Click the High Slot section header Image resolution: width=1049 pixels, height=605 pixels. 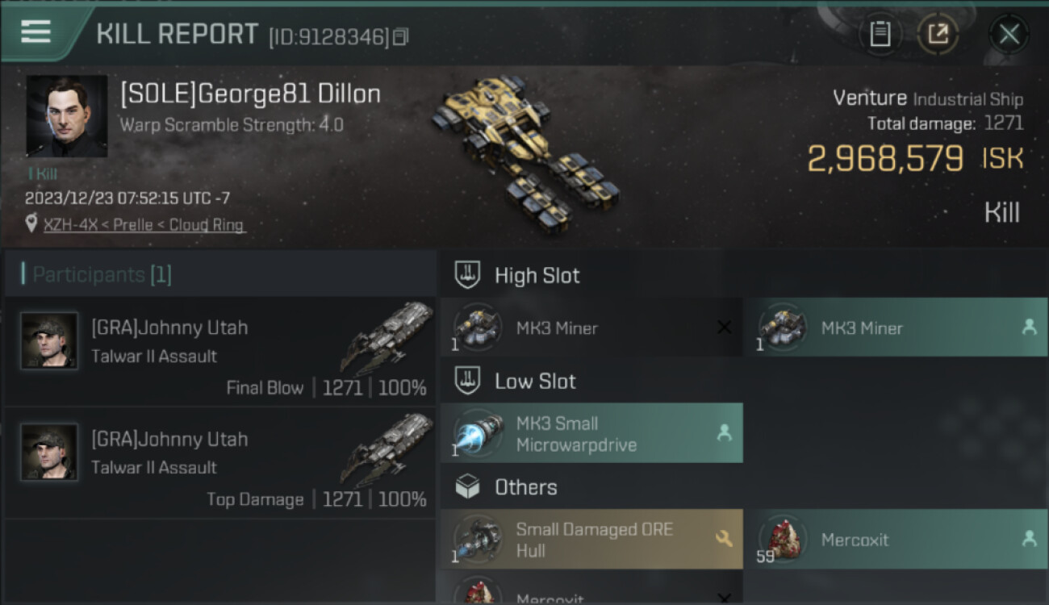(x=517, y=275)
